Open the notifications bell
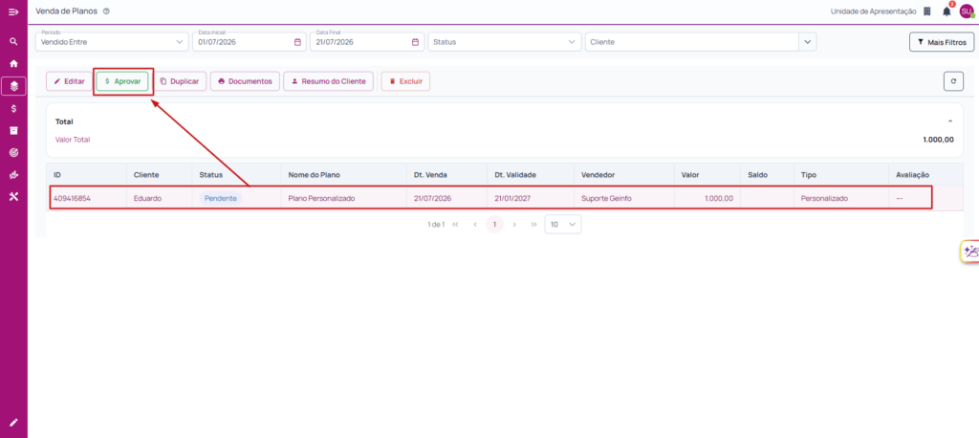Image resolution: width=979 pixels, height=438 pixels. tap(947, 11)
